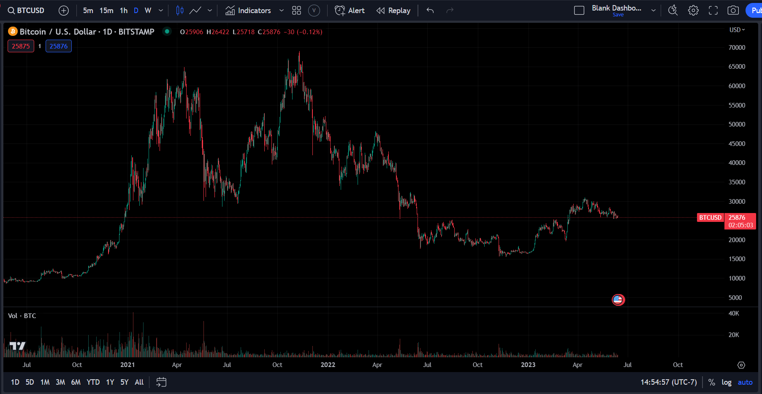Screen dimensions: 762x394
Task: Click the Vol · BTC indicator label
Action: click(x=22, y=316)
